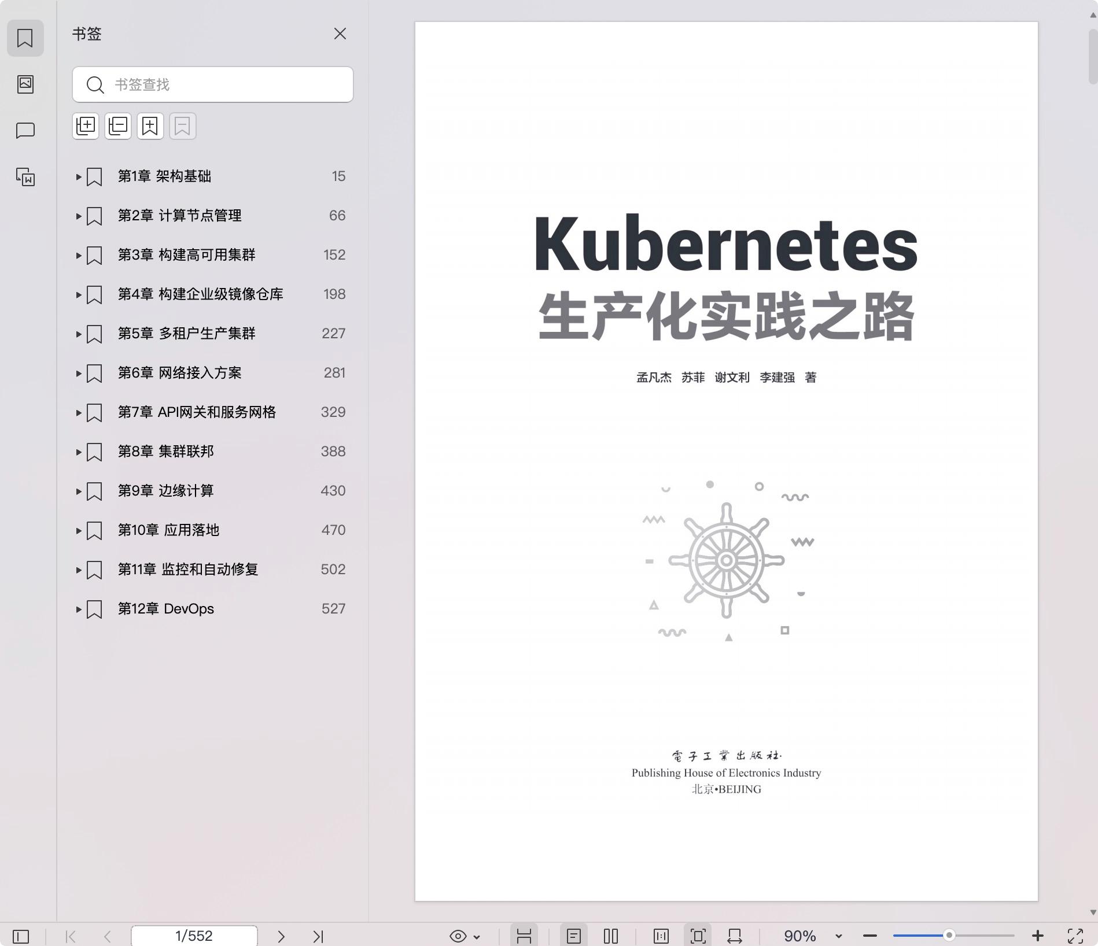Go to last page

318,936
